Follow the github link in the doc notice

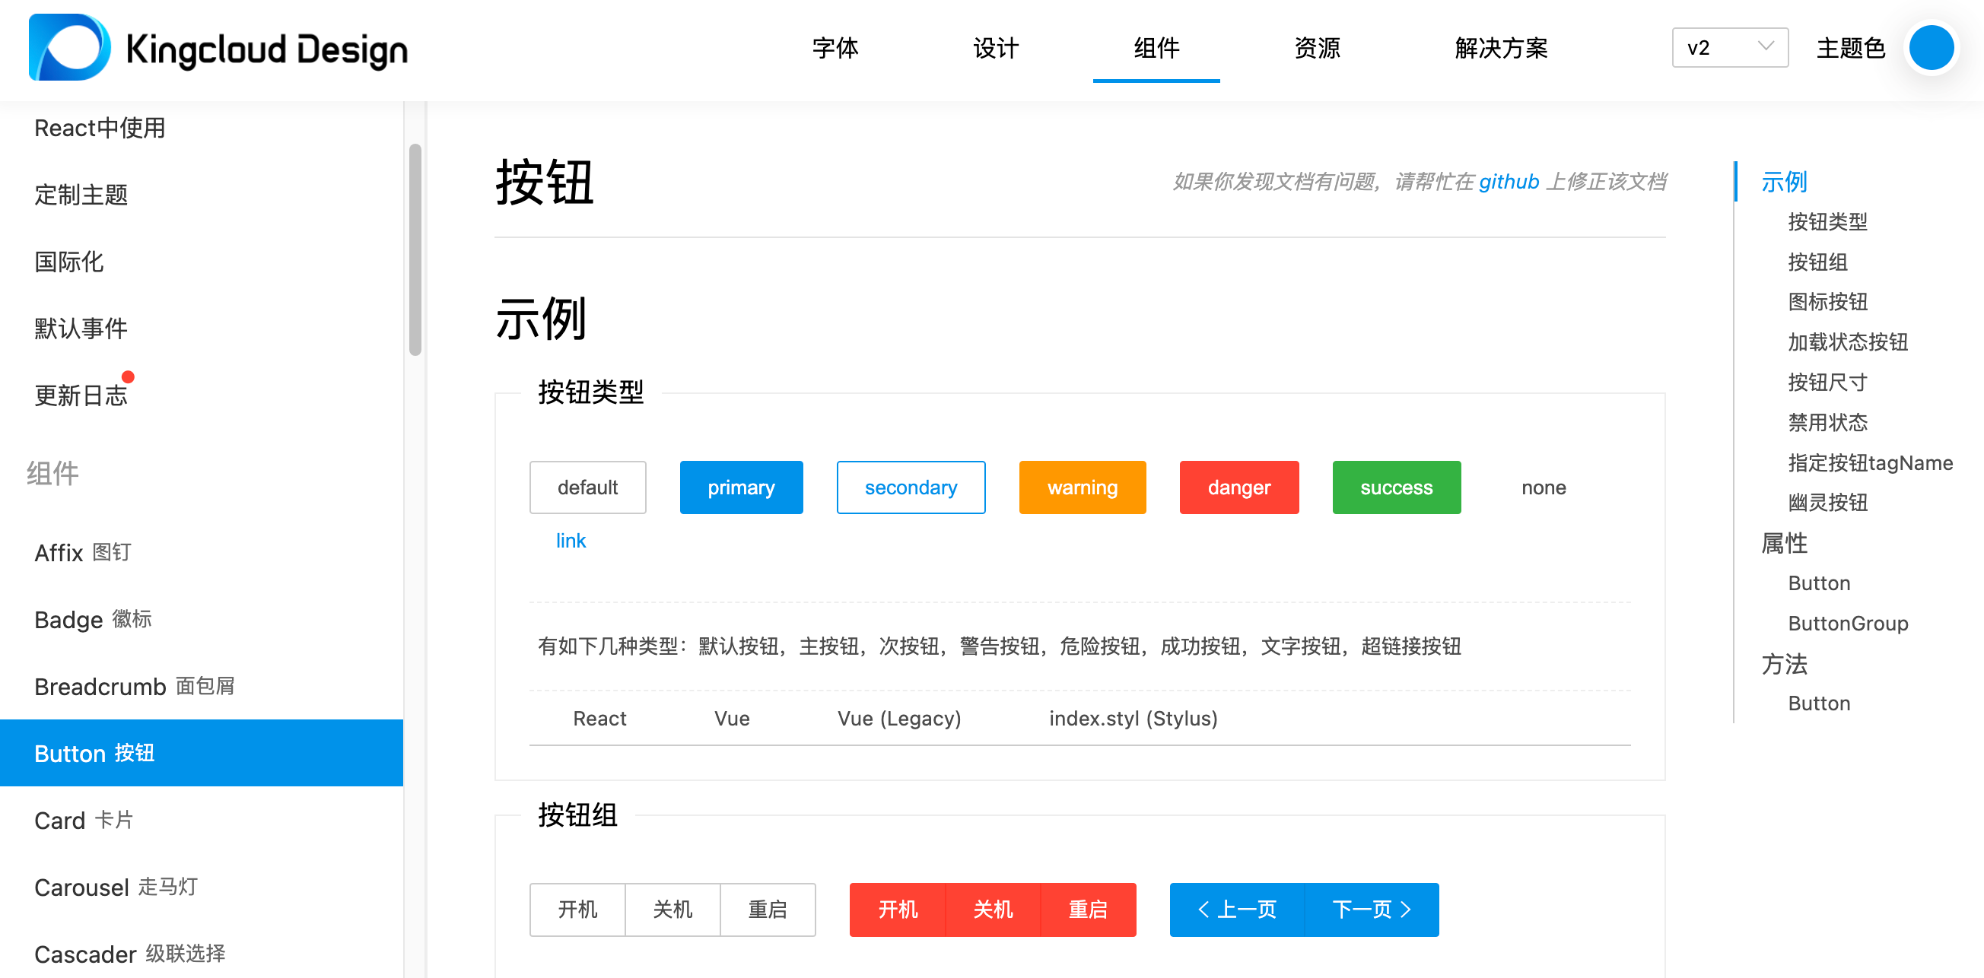(1508, 182)
